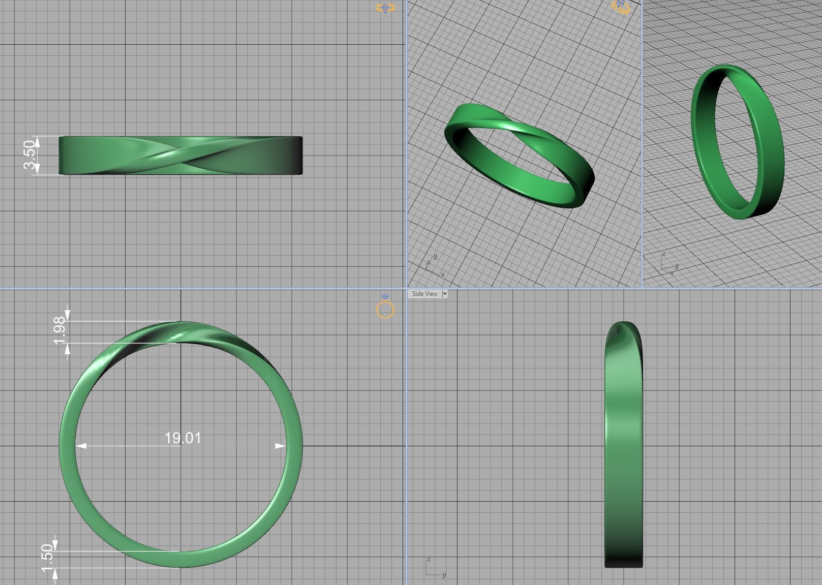Select the 3.50 width dimension
Viewport: 822px width, 585px height.
tap(30, 156)
